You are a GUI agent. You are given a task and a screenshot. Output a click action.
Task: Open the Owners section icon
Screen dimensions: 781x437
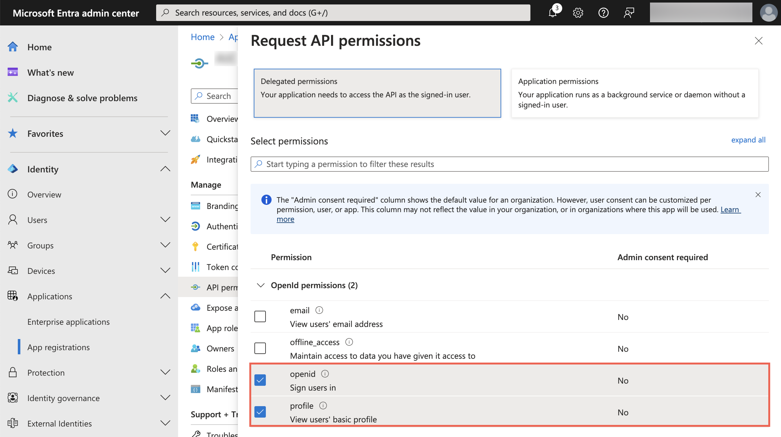click(x=196, y=348)
